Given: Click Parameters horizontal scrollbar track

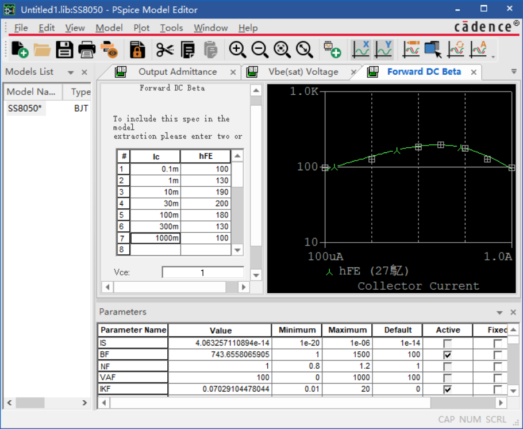Looking at the screenshot, I should coord(463,403).
